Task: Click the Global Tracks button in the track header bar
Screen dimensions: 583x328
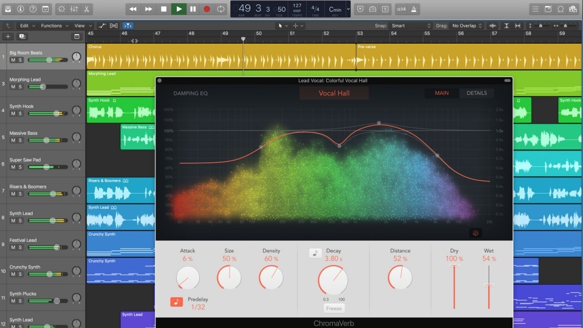Action: pos(77,36)
